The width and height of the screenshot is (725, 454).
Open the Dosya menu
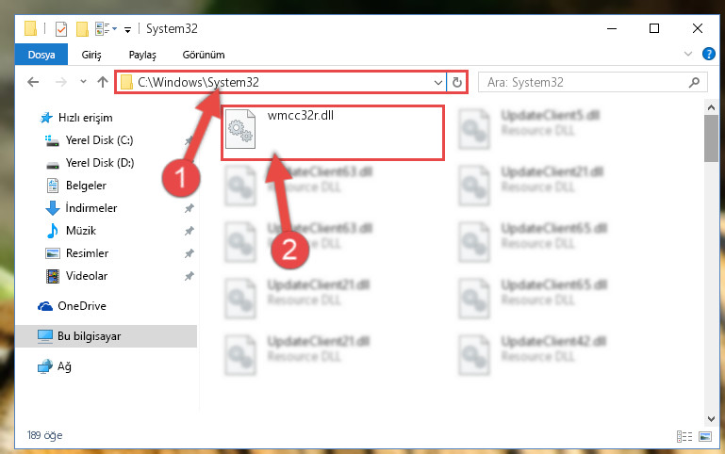41,55
